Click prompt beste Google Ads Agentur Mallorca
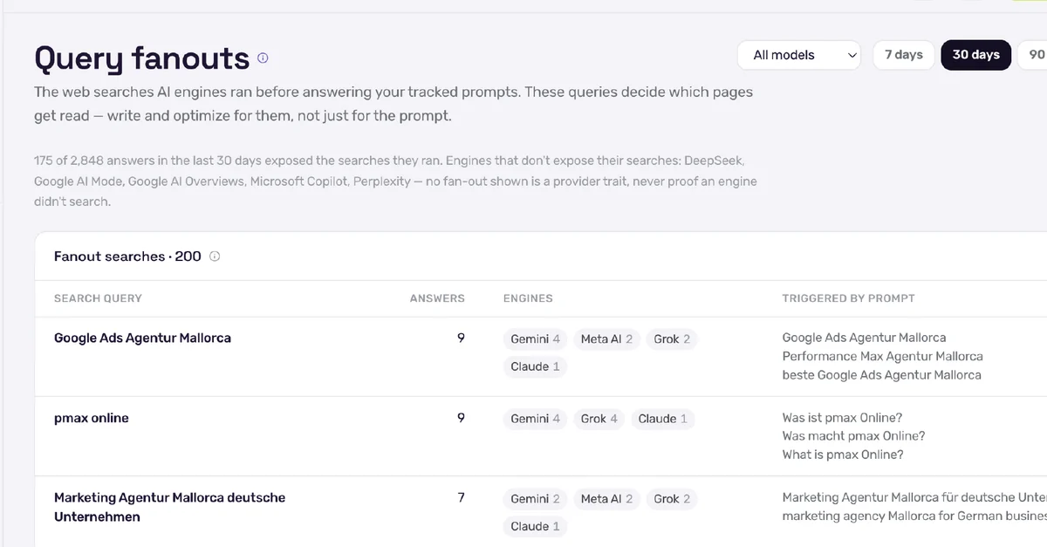The width and height of the screenshot is (1047, 547). 881,375
